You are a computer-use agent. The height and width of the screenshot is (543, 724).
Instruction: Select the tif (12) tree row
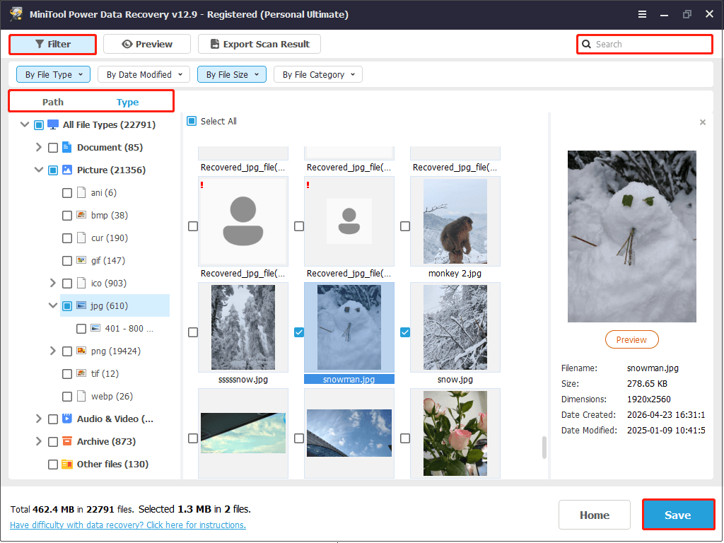coord(105,373)
